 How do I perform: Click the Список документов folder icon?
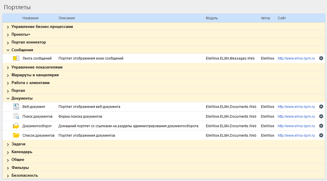pyautogui.click(x=16, y=136)
